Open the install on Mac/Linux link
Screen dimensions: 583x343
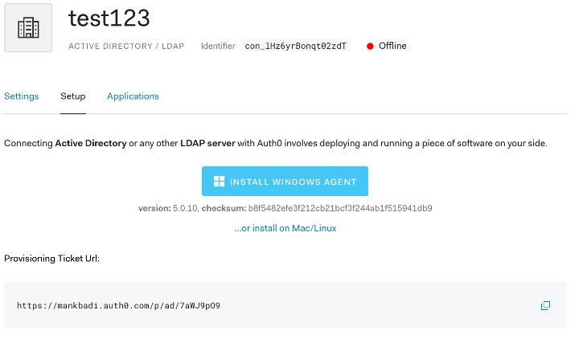click(285, 228)
